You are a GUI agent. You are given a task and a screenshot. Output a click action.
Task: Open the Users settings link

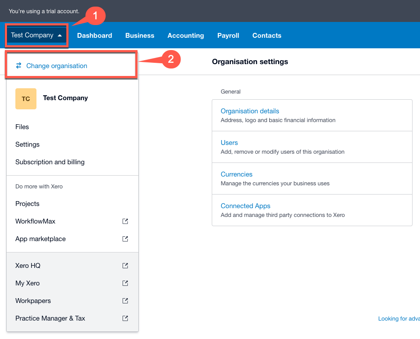tap(229, 143)
